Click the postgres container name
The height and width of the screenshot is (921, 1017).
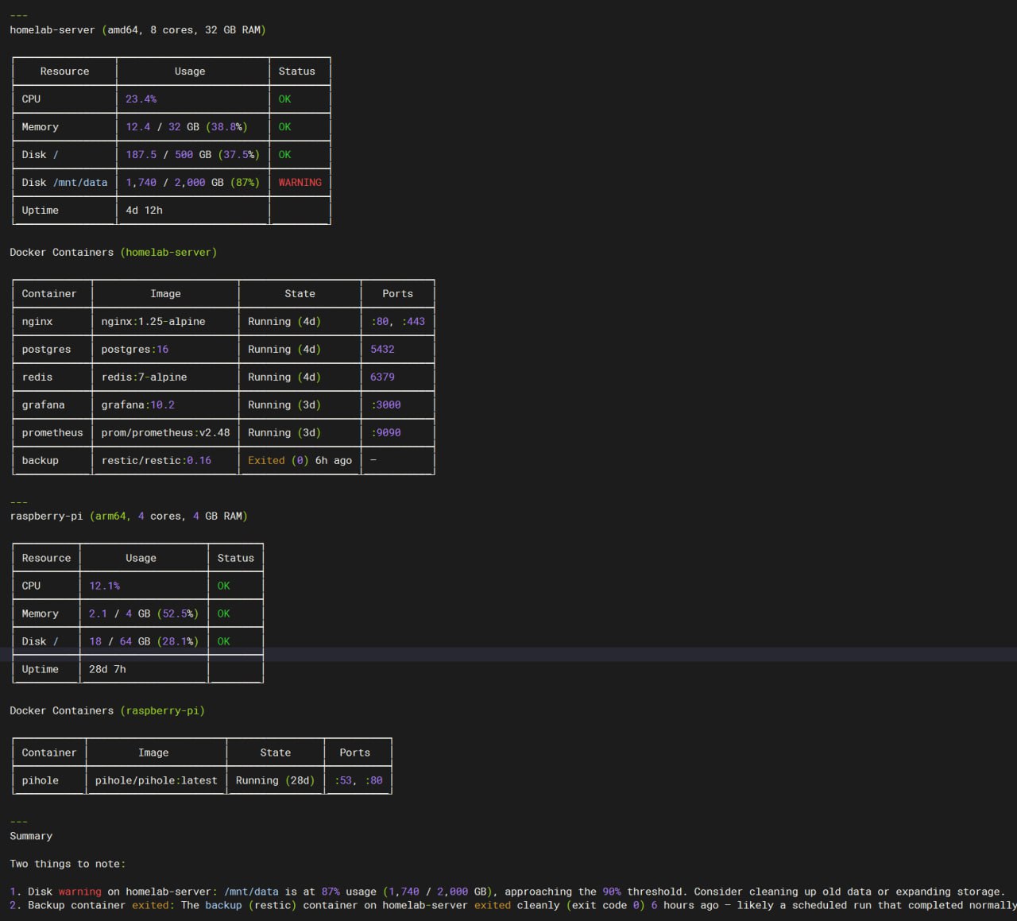click(46, 350)
